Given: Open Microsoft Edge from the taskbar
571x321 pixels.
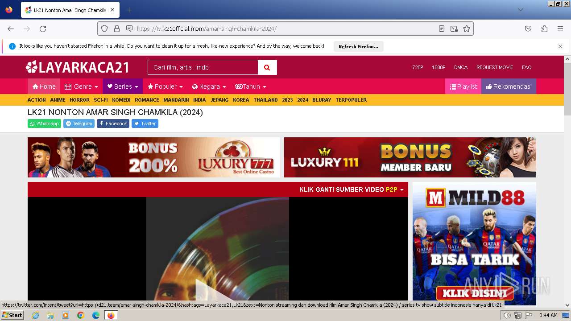Looking at the screenshot, I should pyautogui.click(x=96, y=315).
